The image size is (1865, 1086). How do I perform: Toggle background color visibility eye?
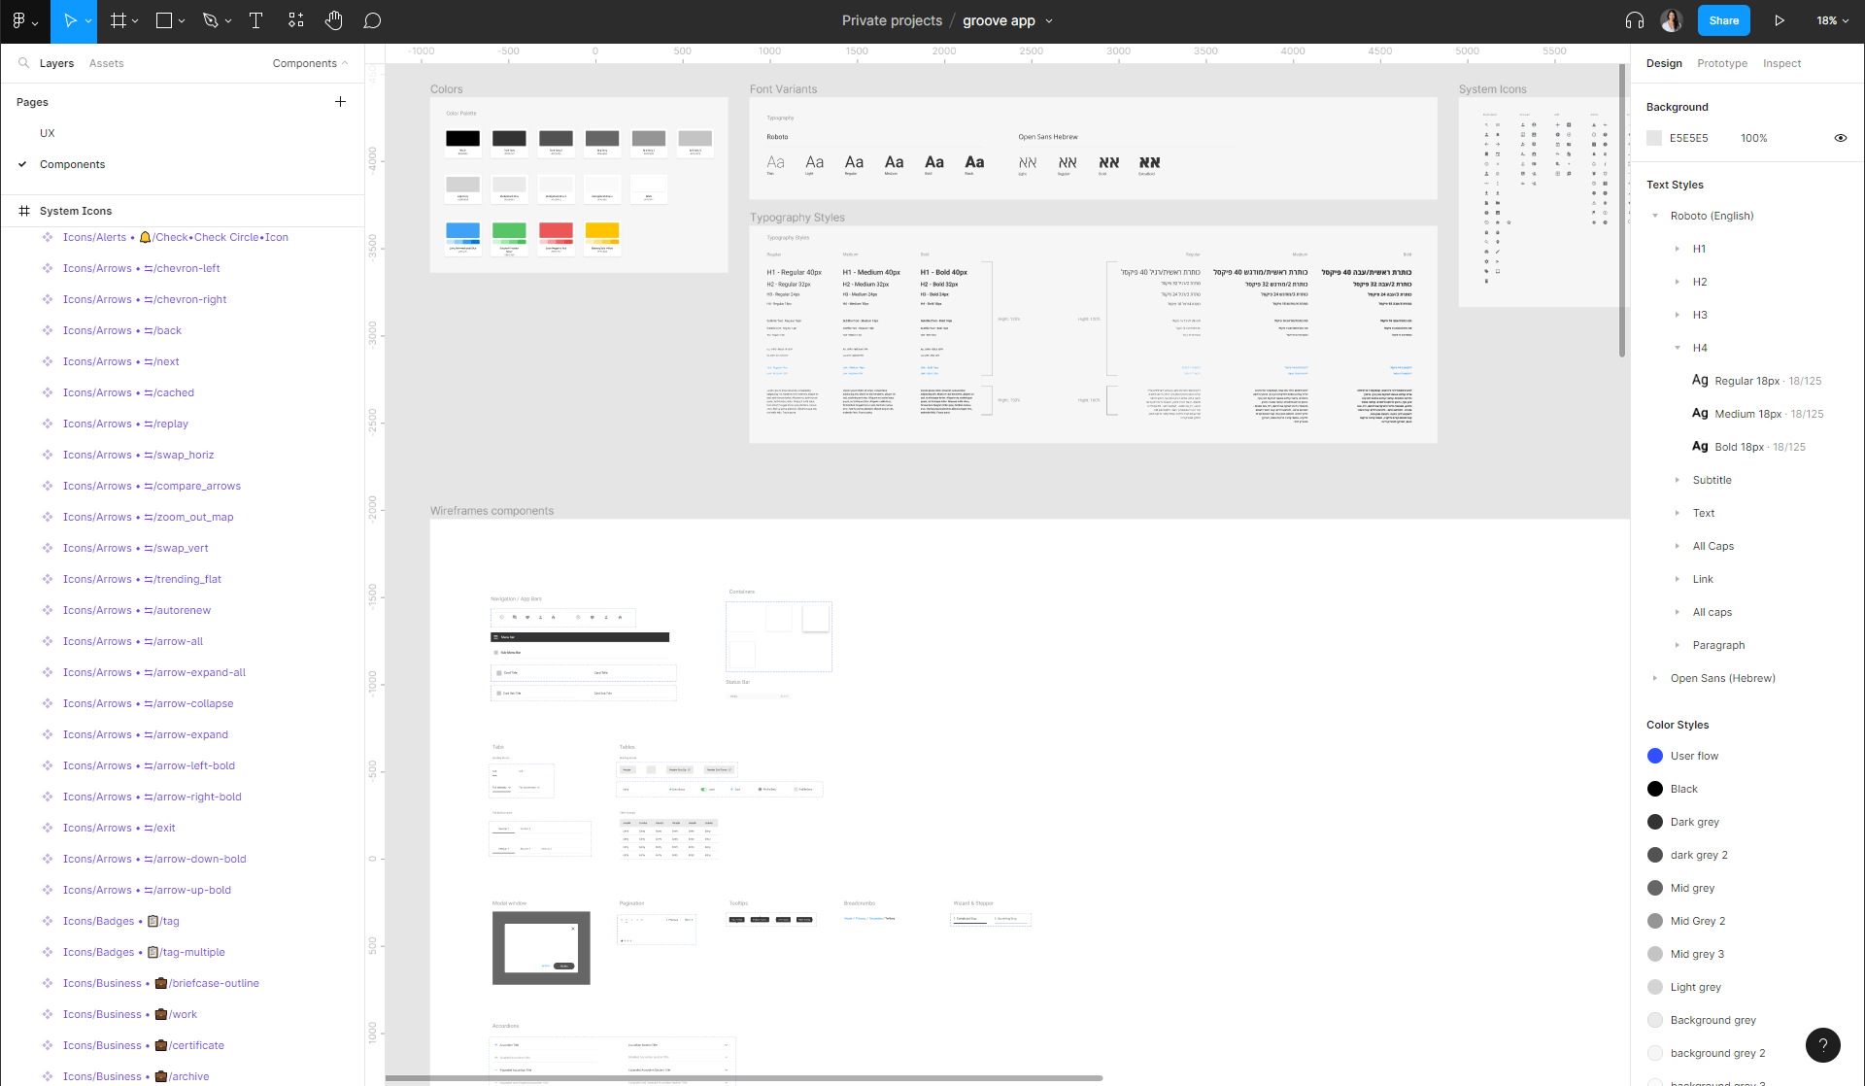[x=1840, y=138]
